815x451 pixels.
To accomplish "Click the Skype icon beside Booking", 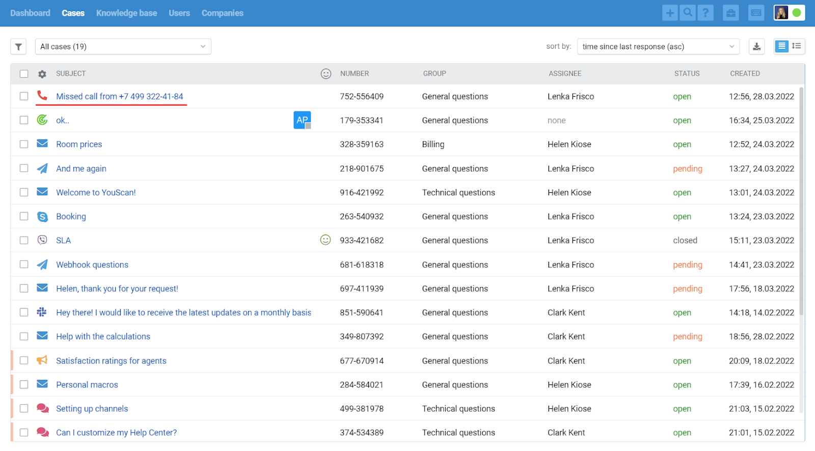I will [x=42, y=217].
